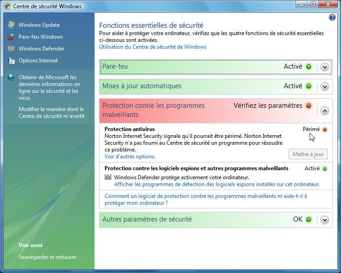Collapse the Protection contre les programmes malveillants section
This screenshot has height=273, width=341.
[x=325, y=111]
